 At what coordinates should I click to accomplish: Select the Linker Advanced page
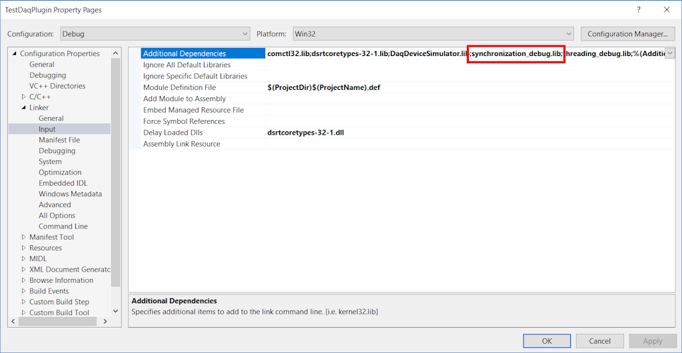pos(55,204)
